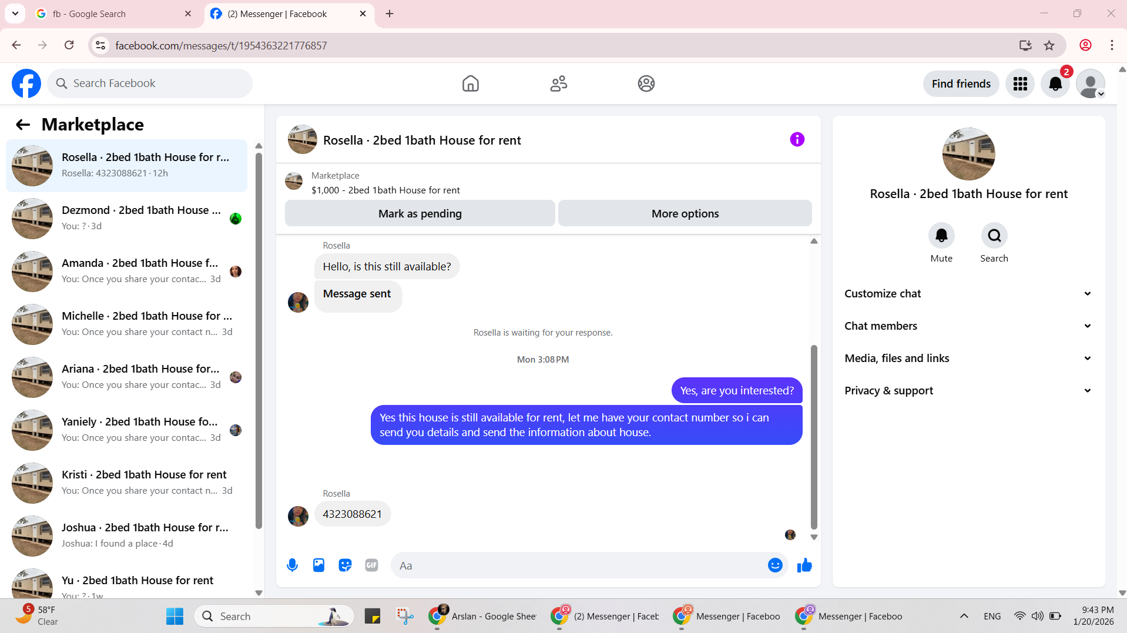Viewport: 1127px width, 633px height.
Task: Open the Groups icon in top navigation
Action: (x=646, y=83)
